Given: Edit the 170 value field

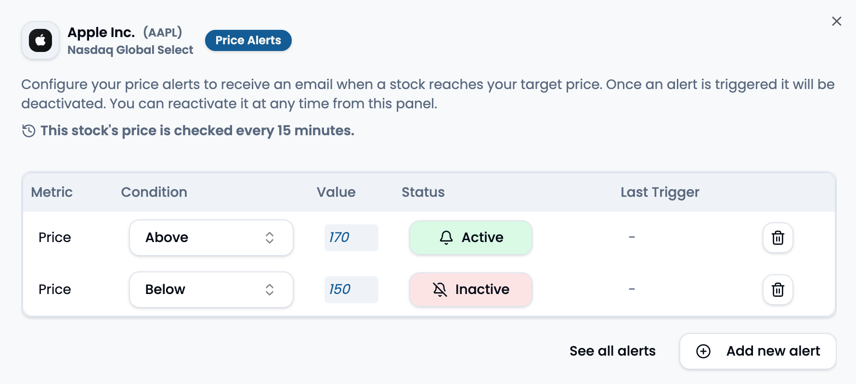Looking at the screenshot, I should [x=351, y=238].
